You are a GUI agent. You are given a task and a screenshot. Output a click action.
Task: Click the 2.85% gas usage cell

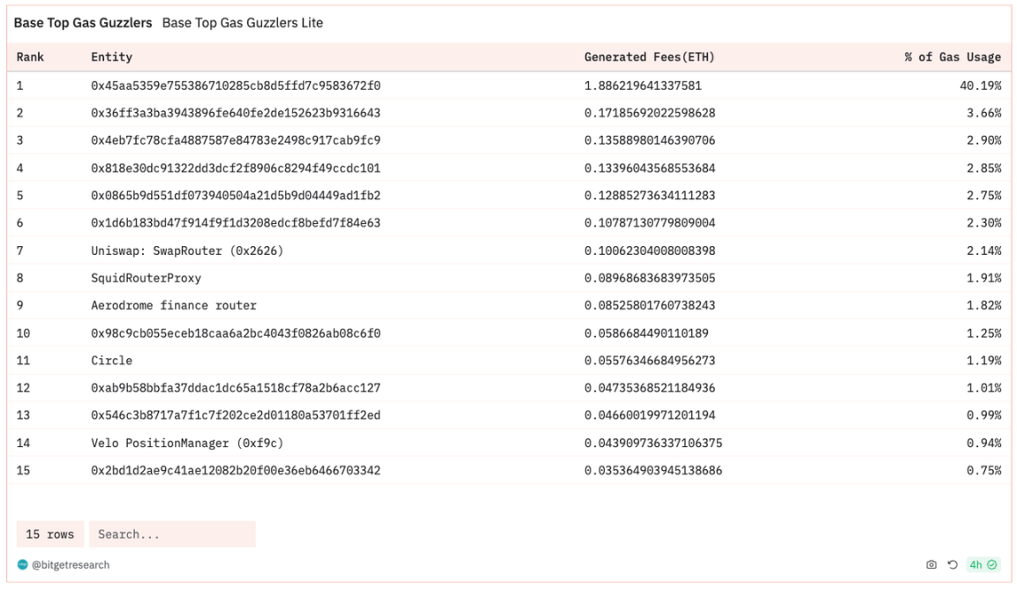point(984,168)
